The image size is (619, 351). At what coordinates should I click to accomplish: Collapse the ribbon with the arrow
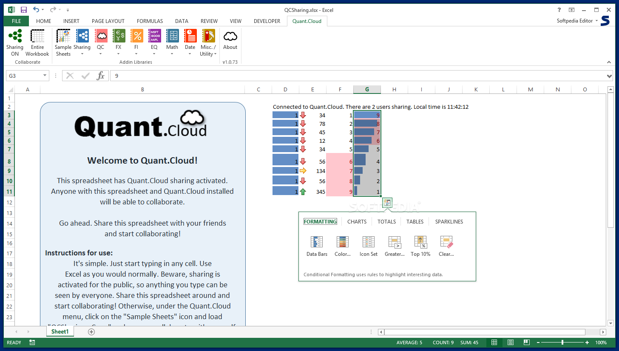pyautogui.click(x=609, y=62)
